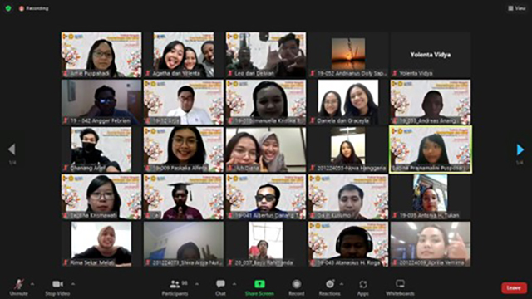Select the Leo dan Debian video tile
This screenshot has height=299, width=532.
pos(266,55)
